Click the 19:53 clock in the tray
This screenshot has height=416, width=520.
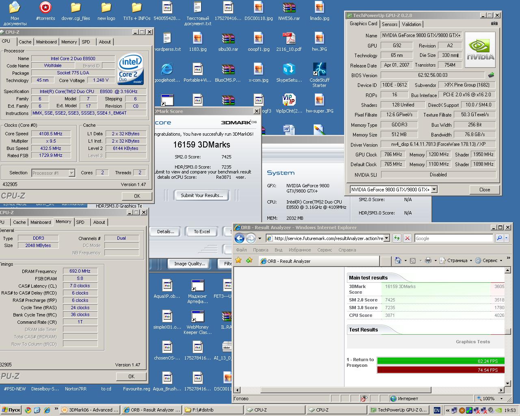pos(509,410)
